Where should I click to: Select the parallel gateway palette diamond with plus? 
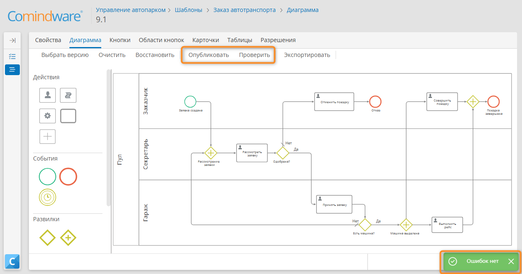(x=68, y=238)
